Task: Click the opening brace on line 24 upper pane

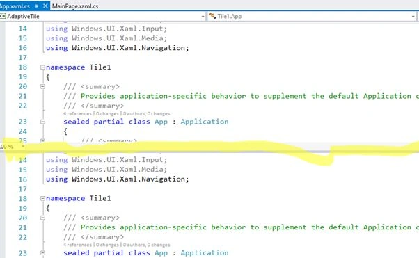Action: [x=65, y=131]
